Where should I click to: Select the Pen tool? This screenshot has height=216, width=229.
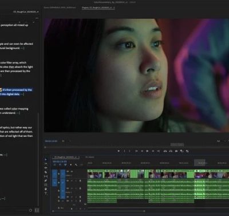pyautogui.click(x=46, y=181)
